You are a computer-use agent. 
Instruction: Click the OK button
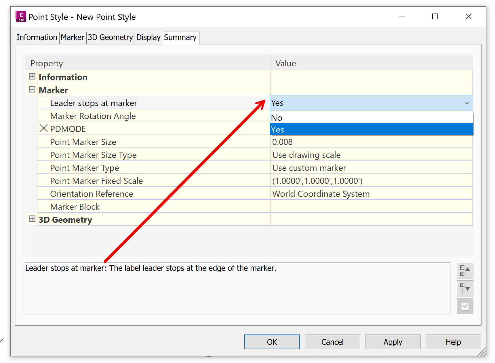tap(272, 342)
